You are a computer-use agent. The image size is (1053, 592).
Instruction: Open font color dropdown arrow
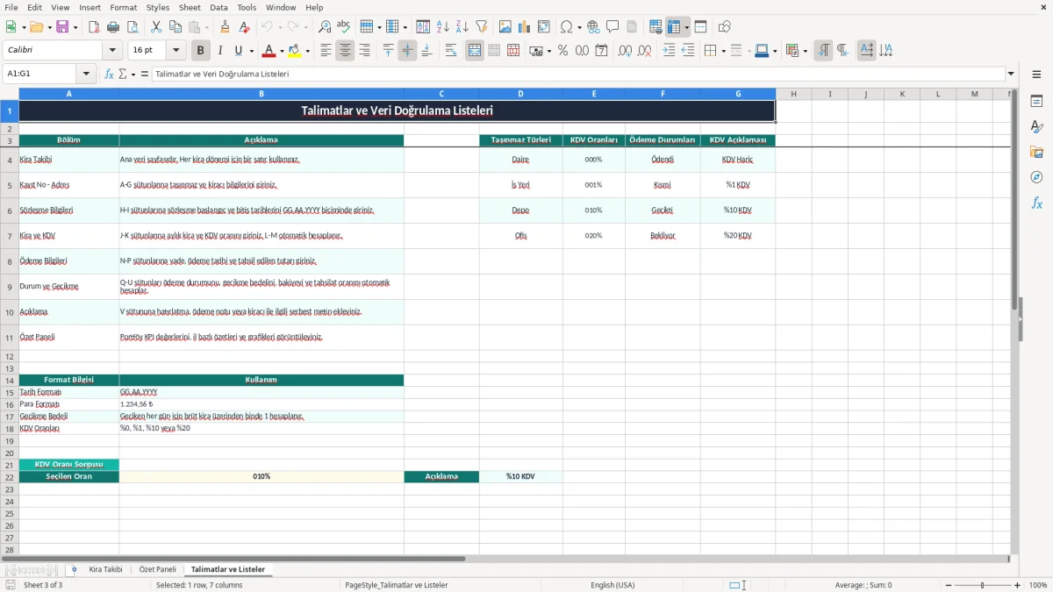coord(282,51)
